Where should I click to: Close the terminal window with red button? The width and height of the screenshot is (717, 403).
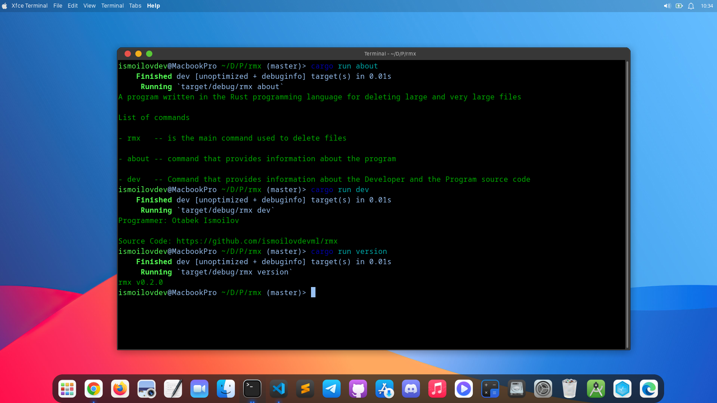(128, 54)
